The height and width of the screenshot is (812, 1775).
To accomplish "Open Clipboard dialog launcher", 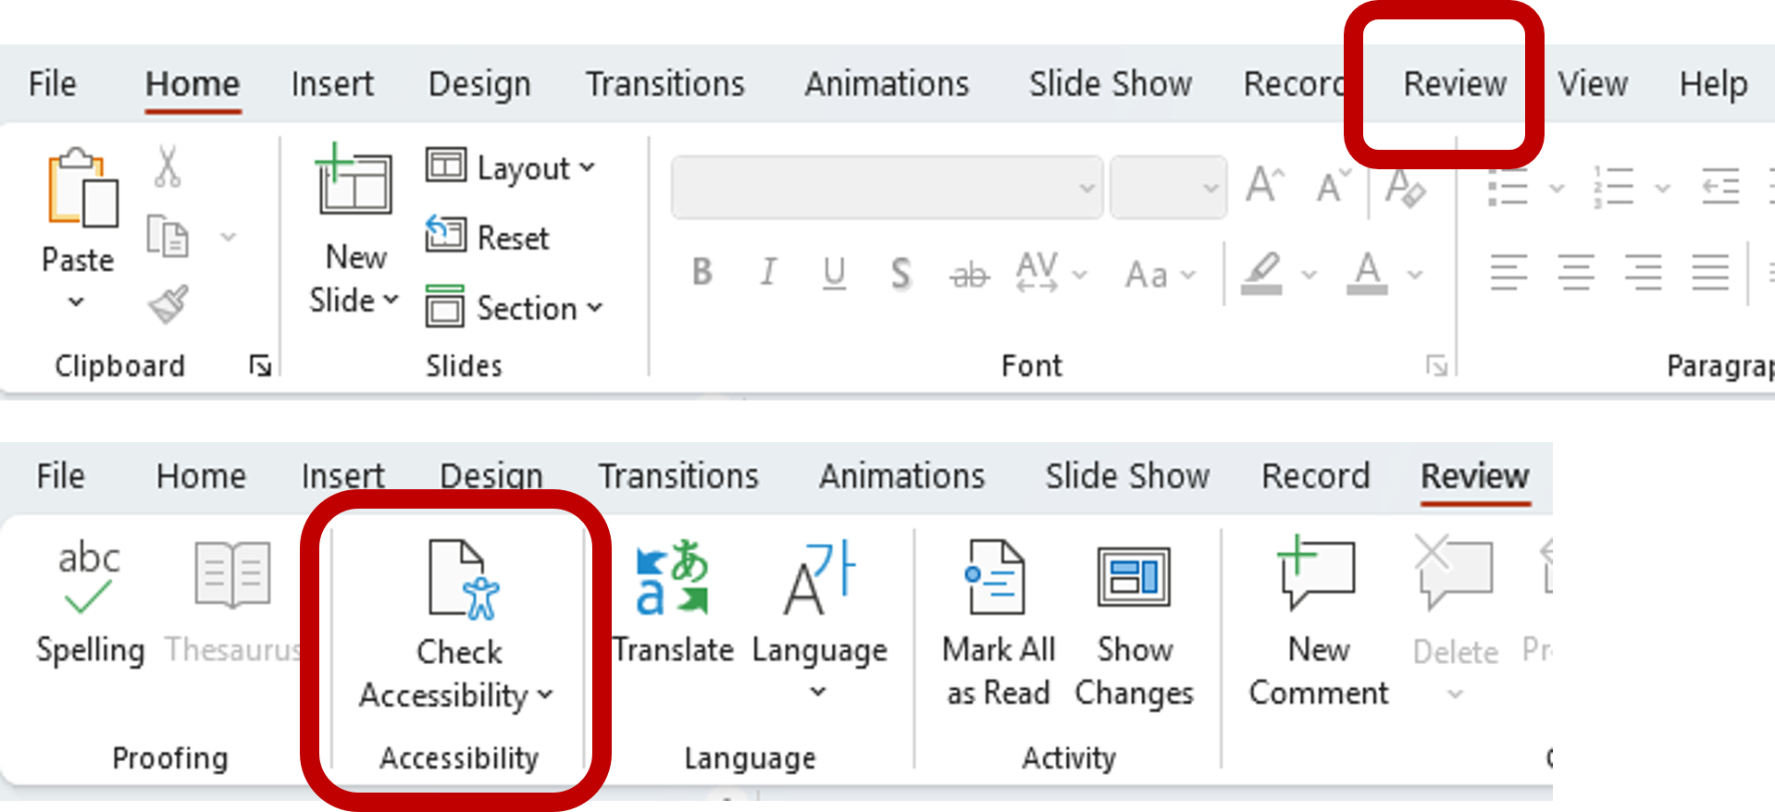I will click(260, 366).
